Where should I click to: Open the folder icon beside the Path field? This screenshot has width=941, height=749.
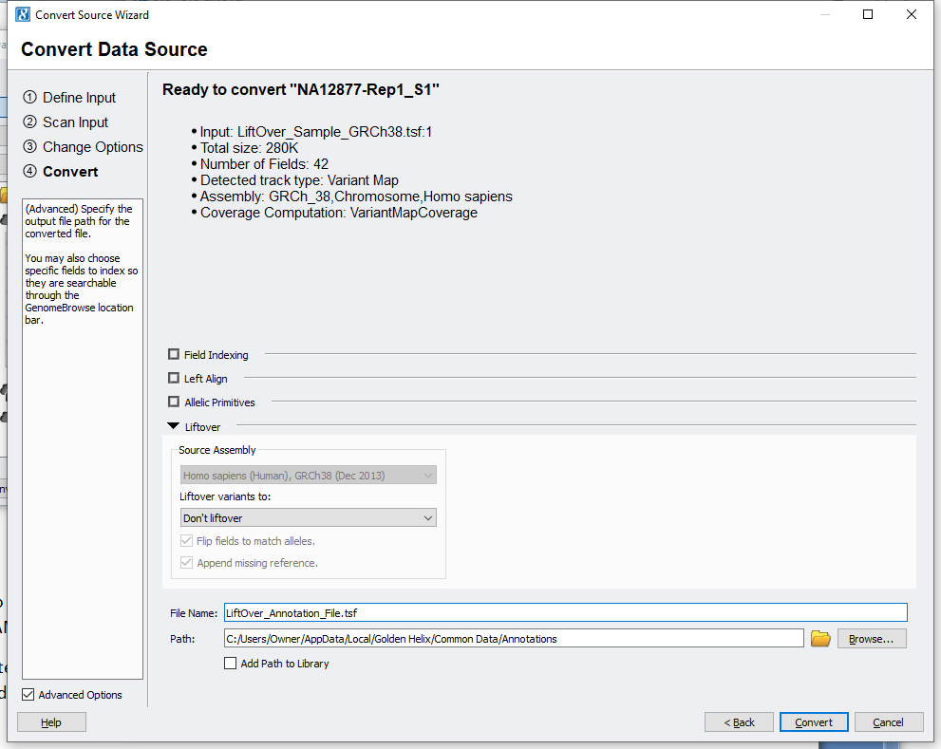pyautogui.click(x=819, y=638)
